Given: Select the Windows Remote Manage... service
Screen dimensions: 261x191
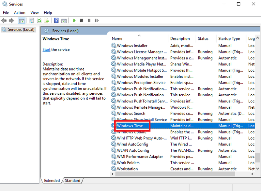Looking at the screenshot, I should (x=141, y=107).
